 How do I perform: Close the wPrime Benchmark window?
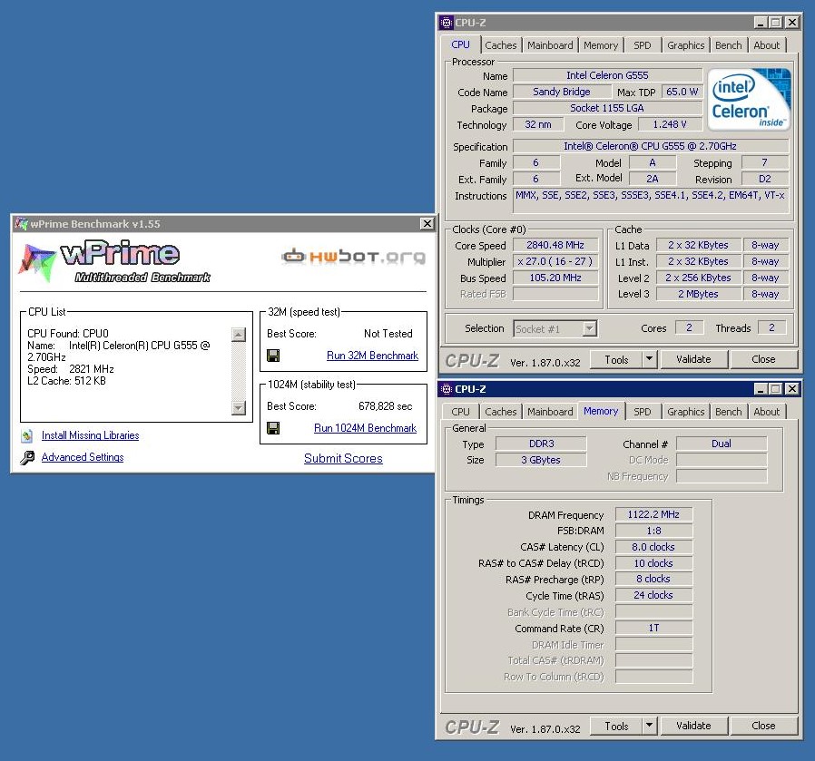pos(427,223)
